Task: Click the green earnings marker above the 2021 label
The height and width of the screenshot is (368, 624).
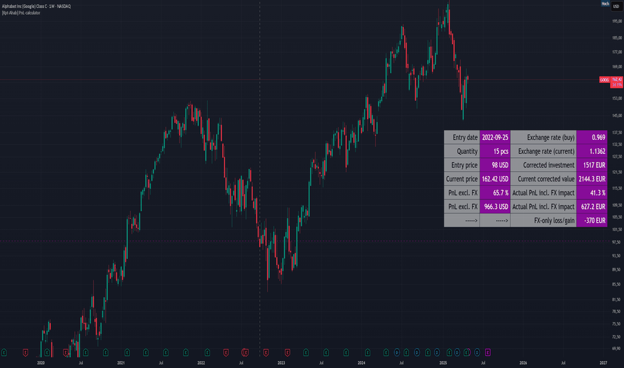Action: pyautogui.click(x=127, y=352)
